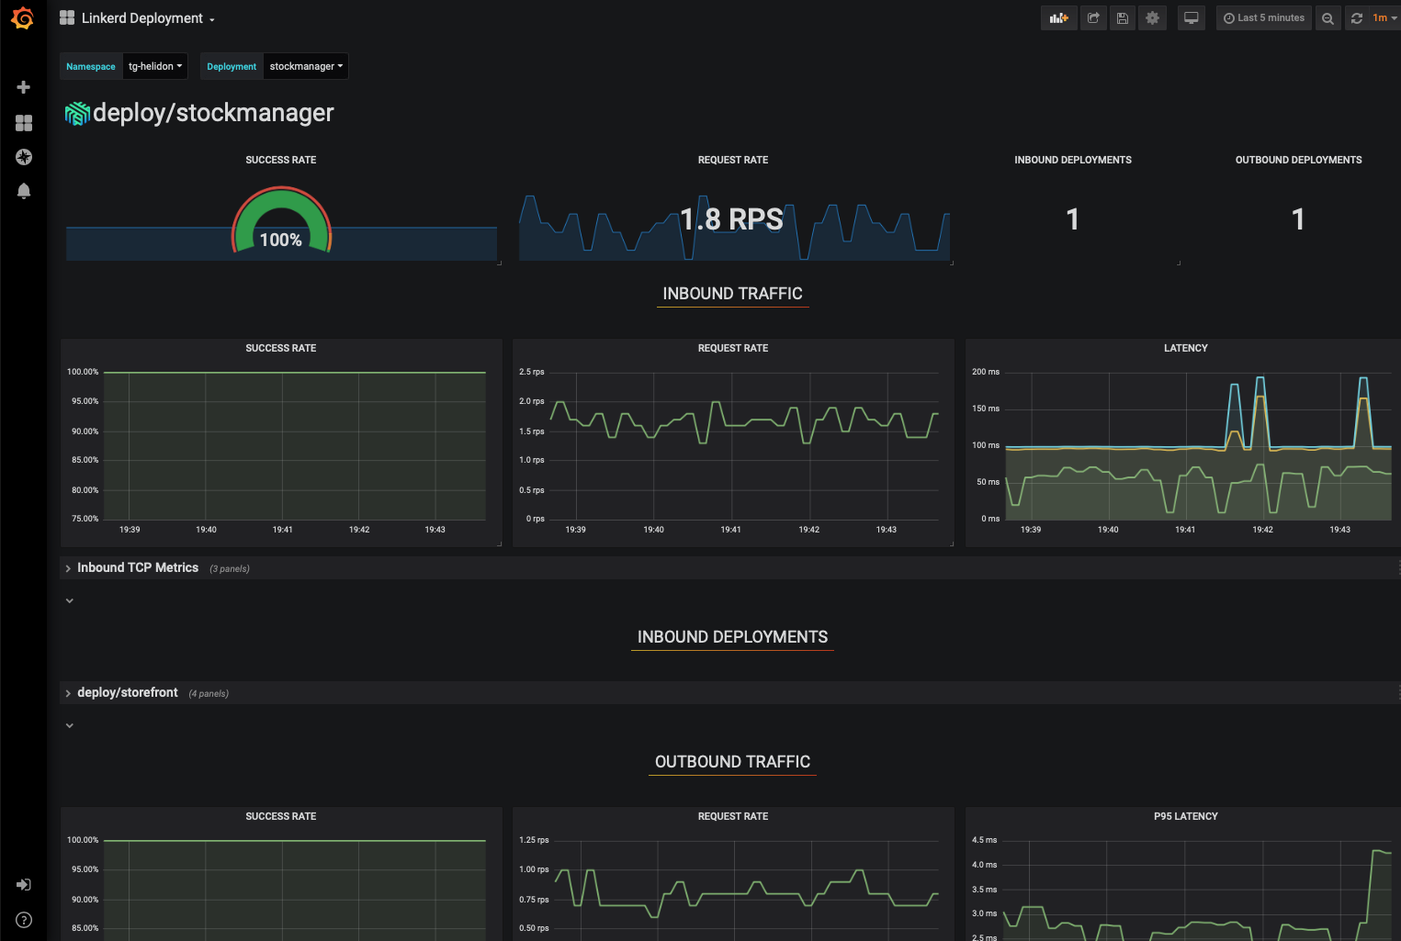
Task: Click the Sign in icon in sidebar
Action: point(24,885)
